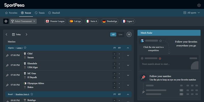Go to next day arrow
Screen dimensions: 204x102
27,34
